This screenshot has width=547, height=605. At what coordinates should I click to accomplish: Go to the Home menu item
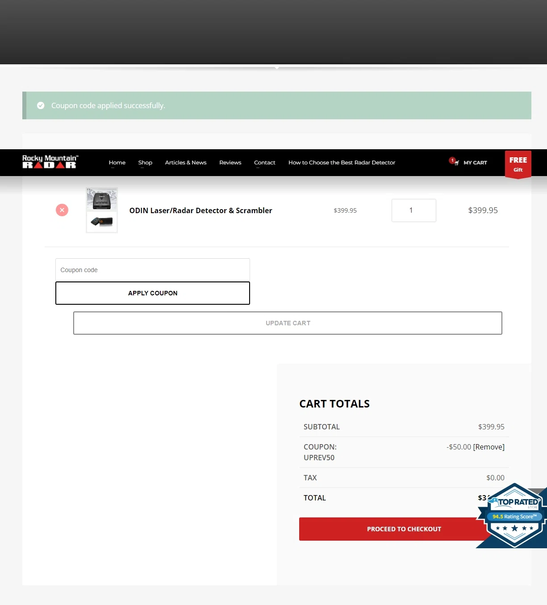pyautogui.click(x=117, y=163)
